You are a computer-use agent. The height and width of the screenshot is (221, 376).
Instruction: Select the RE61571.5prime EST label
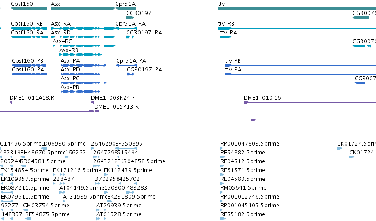(243, 170)
